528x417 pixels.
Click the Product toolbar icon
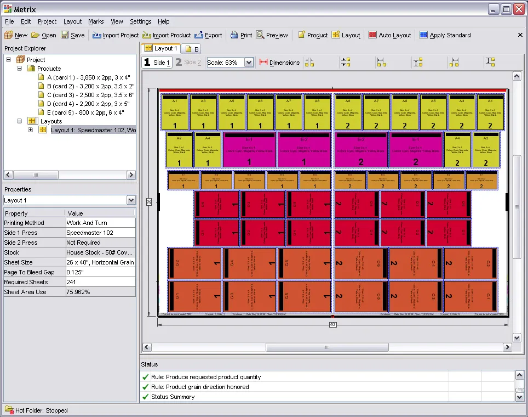(302, 35)
